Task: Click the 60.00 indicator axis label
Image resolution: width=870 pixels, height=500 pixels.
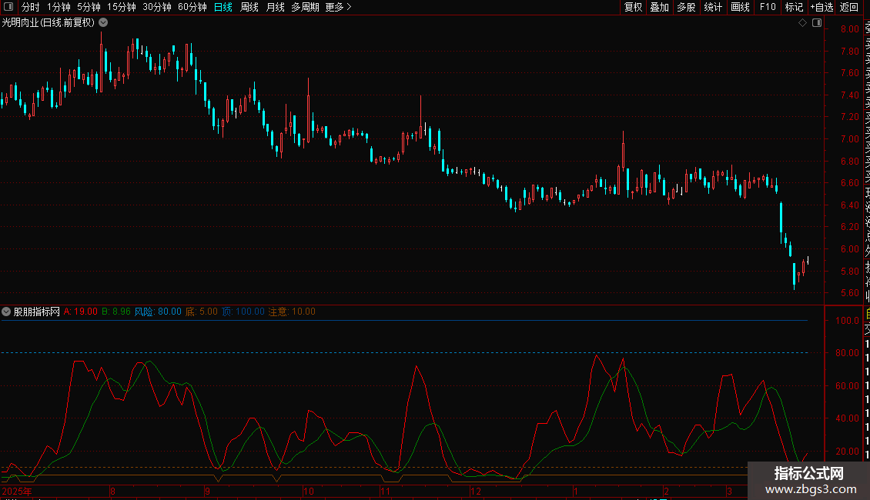Action: click(847, 386)
